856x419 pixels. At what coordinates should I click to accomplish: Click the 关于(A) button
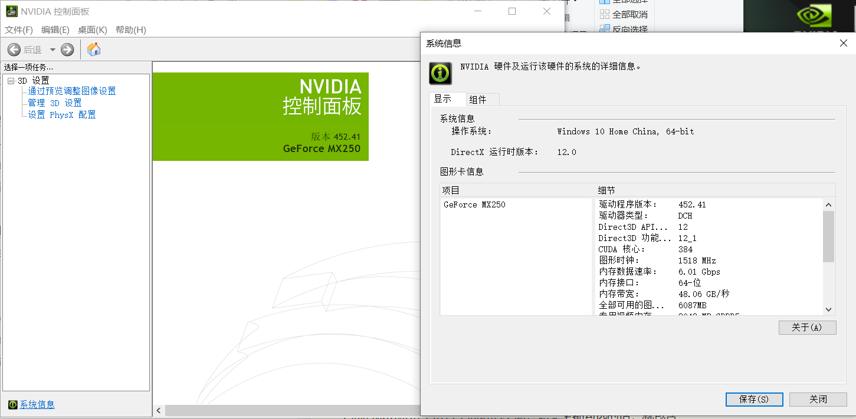click(x=807, y=328)
